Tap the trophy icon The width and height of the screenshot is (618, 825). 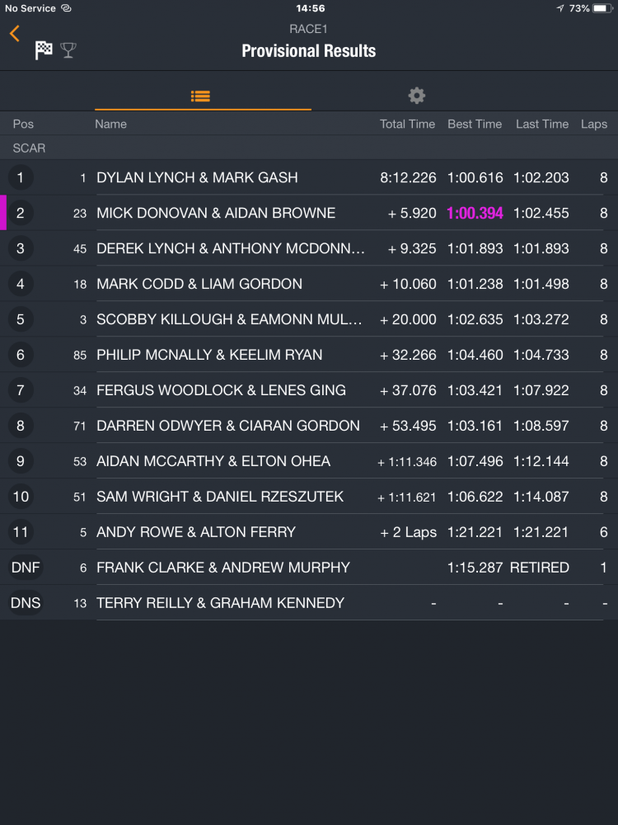(x=68, y=50)
